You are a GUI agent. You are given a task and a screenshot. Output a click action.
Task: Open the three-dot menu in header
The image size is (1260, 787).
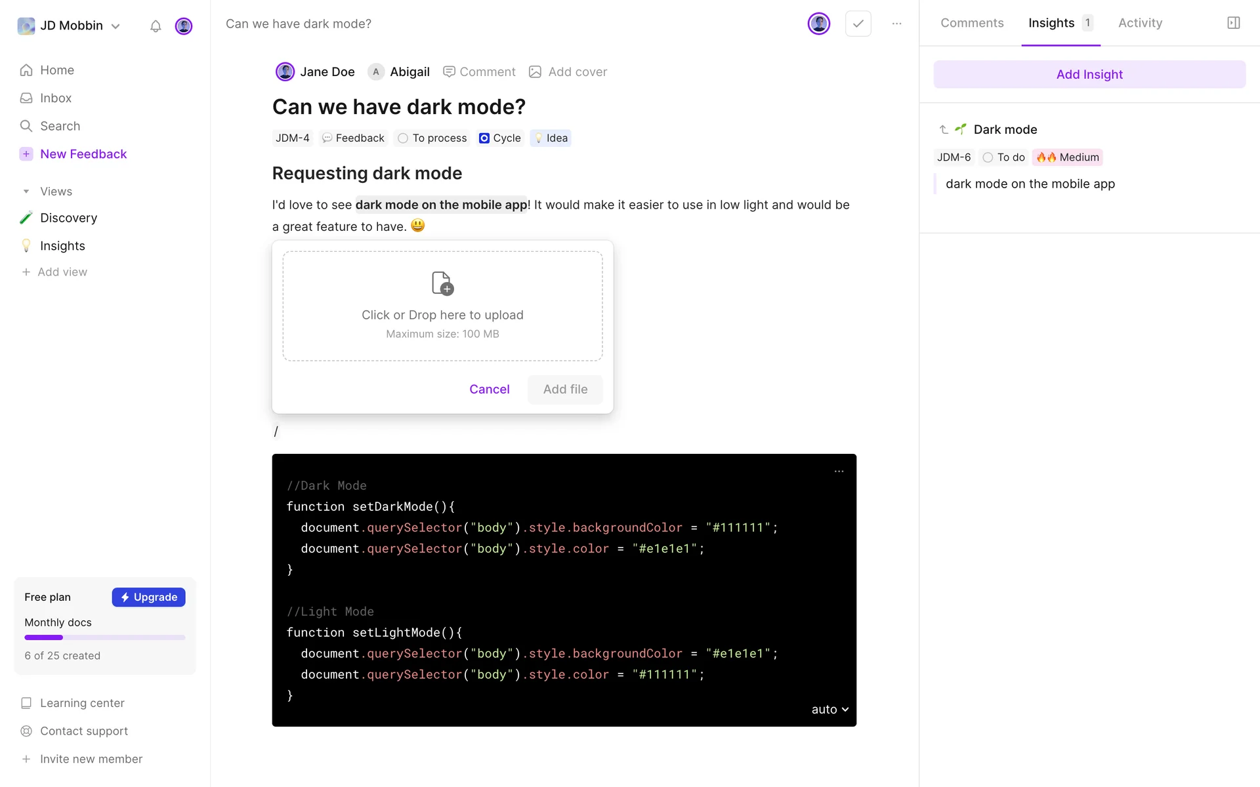[x=896, y=24]
